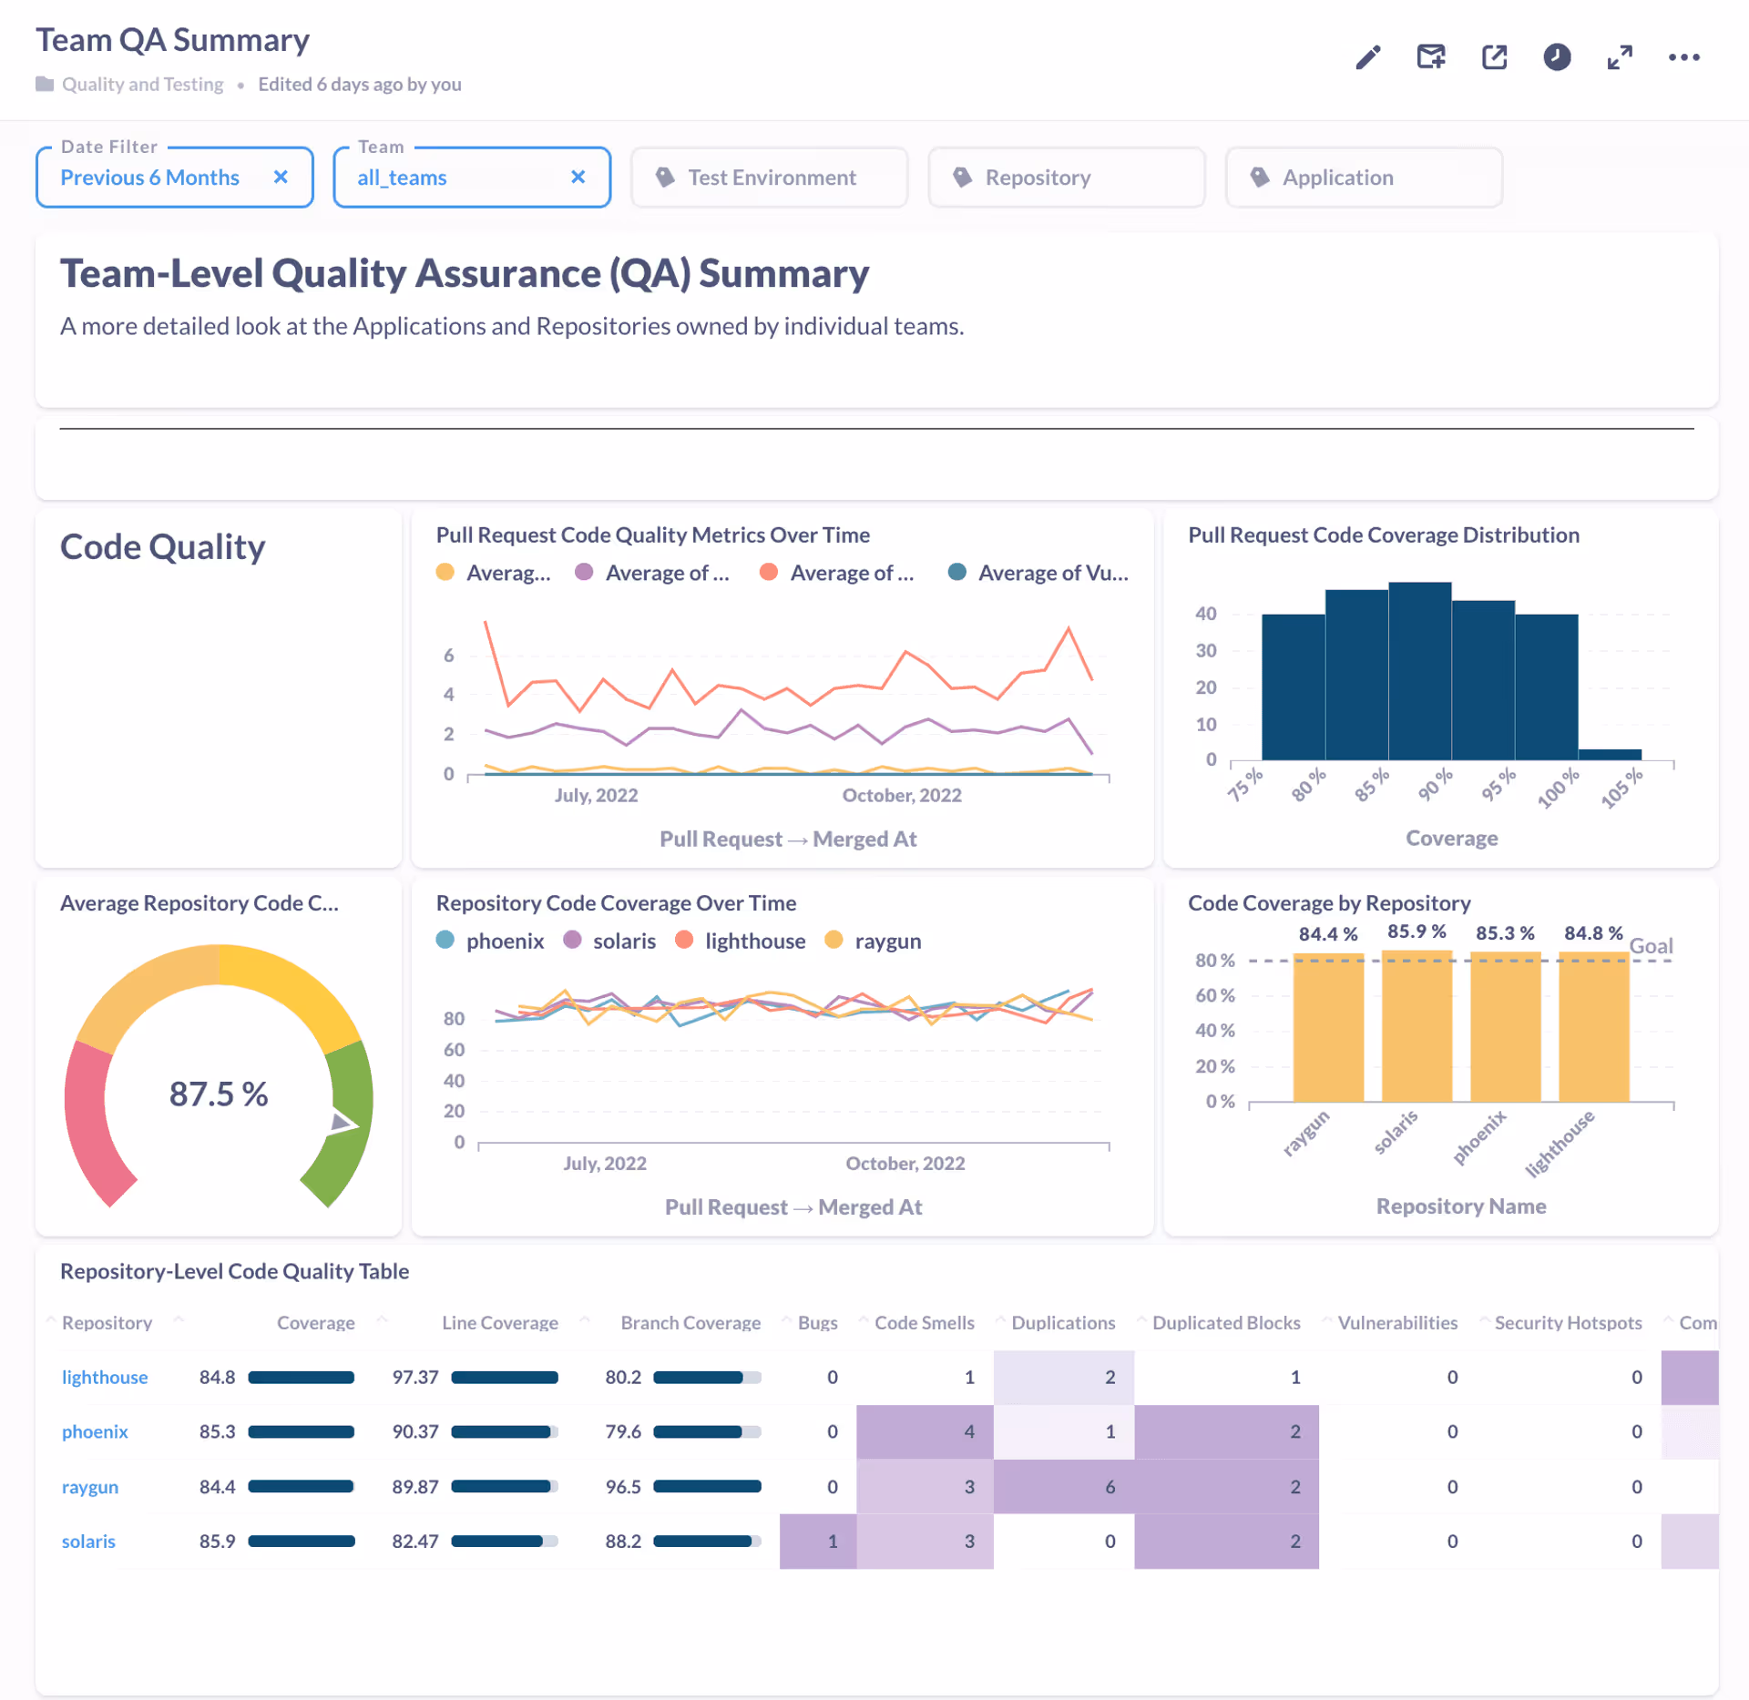
Task: Open the Quality and Testing collection folder
Action: pos(142,84)
